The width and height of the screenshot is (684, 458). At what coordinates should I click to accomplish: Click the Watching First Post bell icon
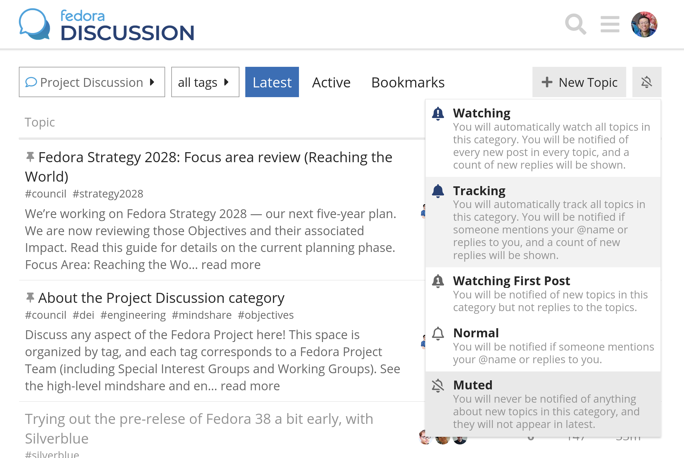[438, 281]
